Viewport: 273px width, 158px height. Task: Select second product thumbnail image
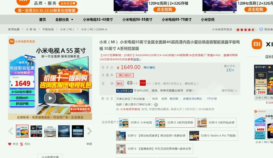coord(36,131)
